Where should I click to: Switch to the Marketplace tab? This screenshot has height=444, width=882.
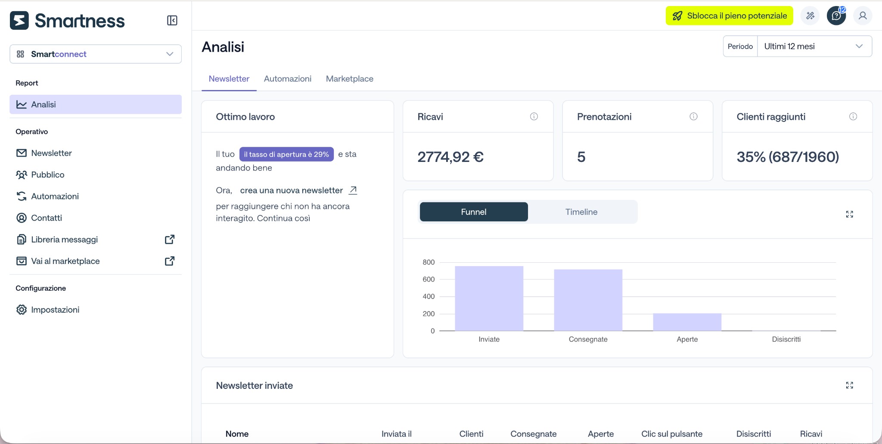350,79
